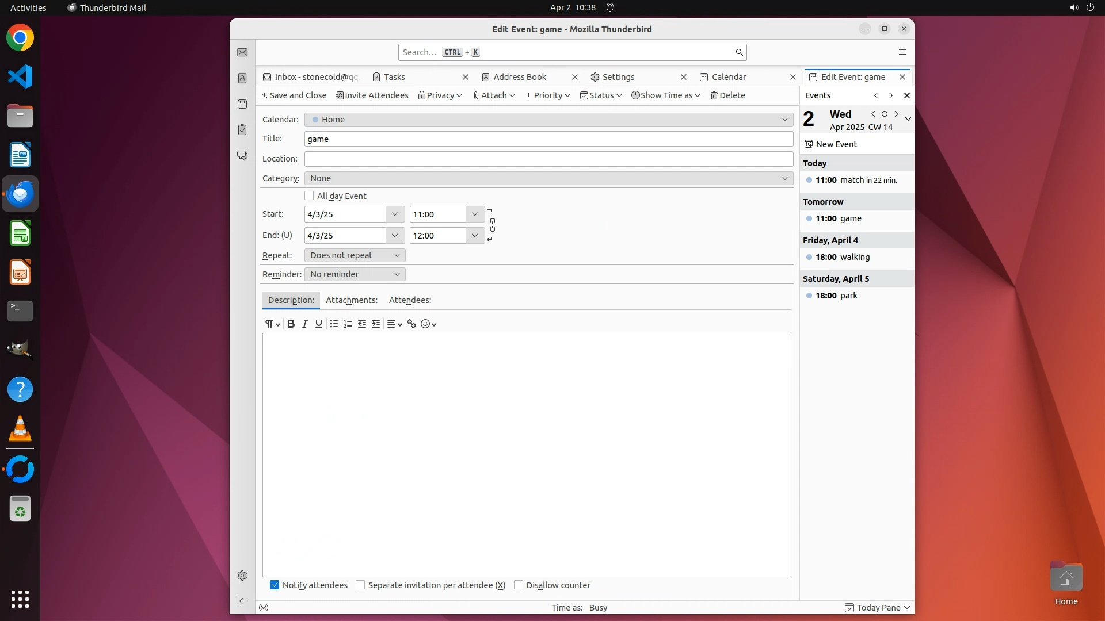Enable the All day Event checkbox
The height and width of the screenshot is (621, 1105).
[x=310, y=196]
